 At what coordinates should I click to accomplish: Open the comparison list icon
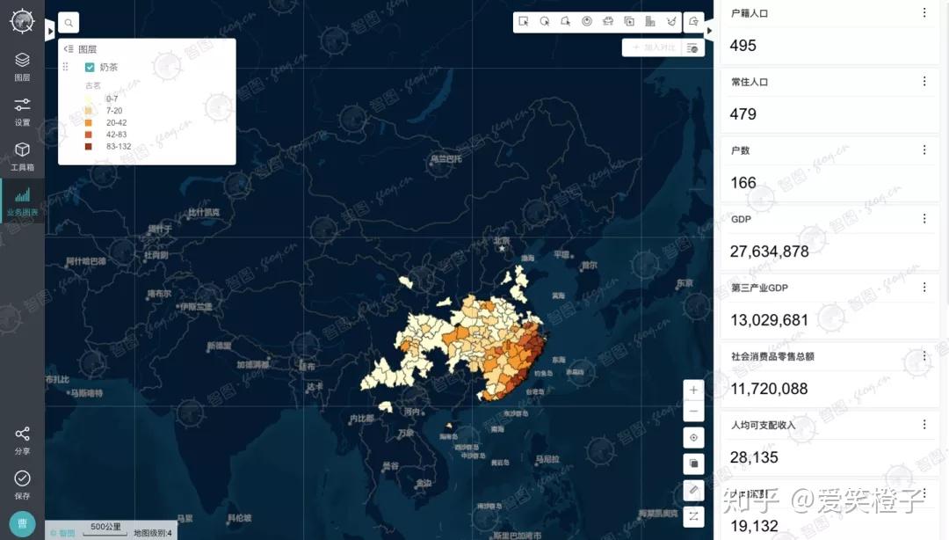(693, 47)
